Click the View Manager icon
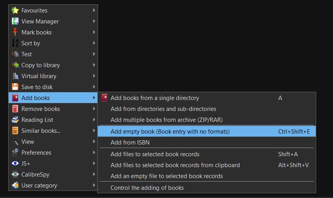Image resolution: width=333 pixels, height=198 pixels. click(15, 21)
